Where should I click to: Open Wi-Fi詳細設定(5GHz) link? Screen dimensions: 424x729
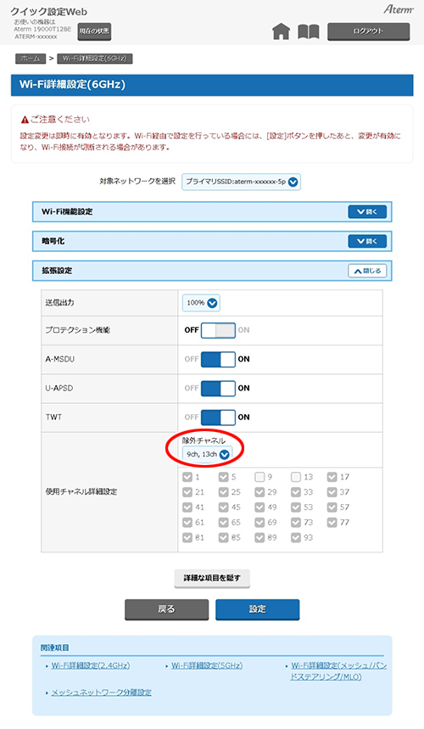point(207,665)
